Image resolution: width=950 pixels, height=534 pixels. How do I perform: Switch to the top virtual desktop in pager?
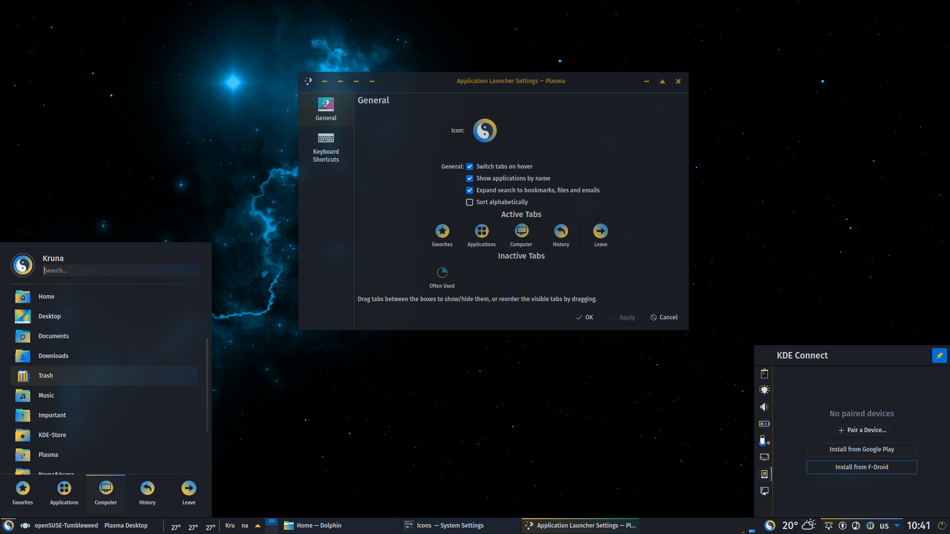[271, 522]
